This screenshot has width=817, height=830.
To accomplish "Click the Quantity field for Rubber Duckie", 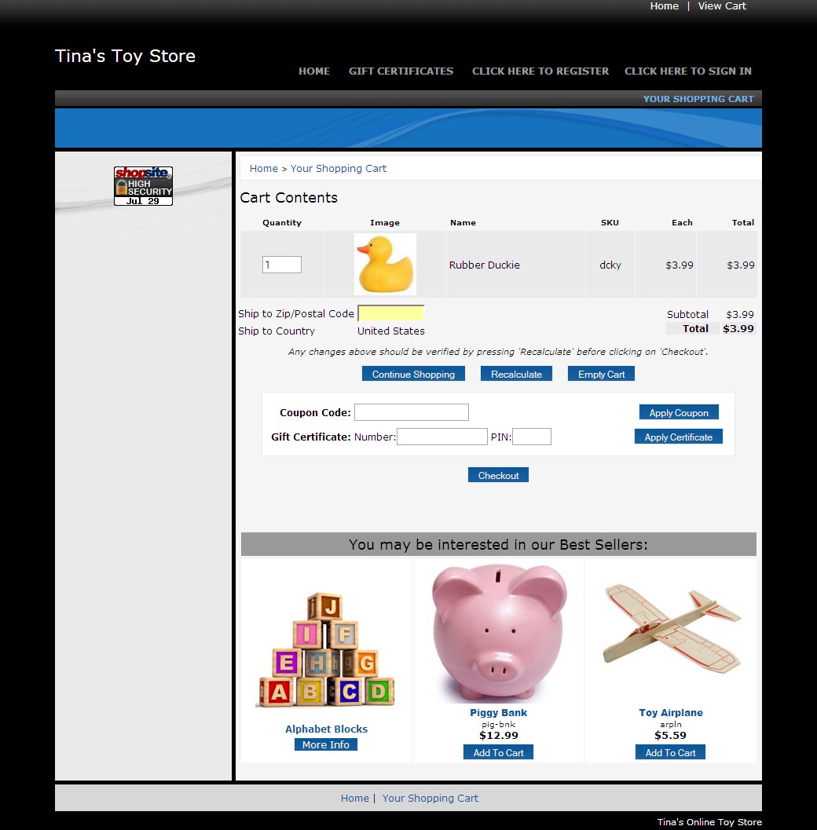I will tap(281, 265).
